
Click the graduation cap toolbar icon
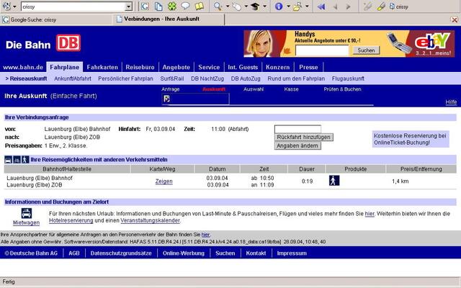254,6
